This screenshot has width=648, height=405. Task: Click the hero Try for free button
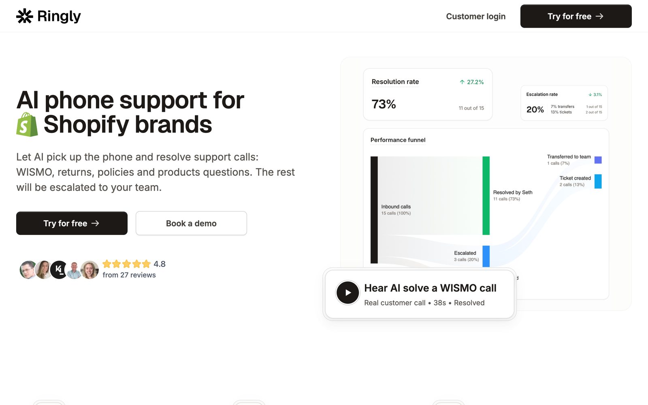coord(72,223)
